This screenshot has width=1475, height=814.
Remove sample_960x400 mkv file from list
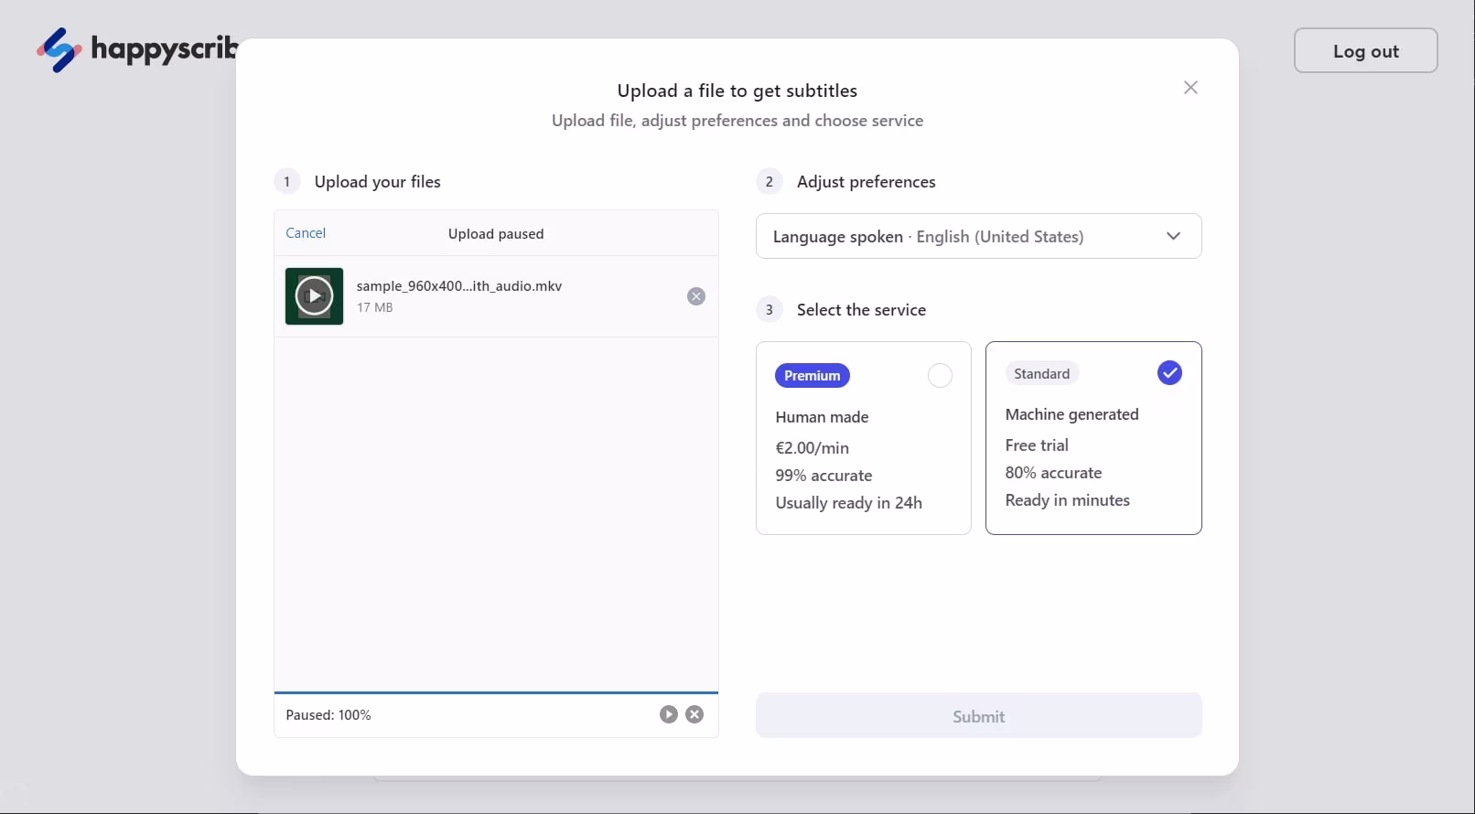[696, 296]
